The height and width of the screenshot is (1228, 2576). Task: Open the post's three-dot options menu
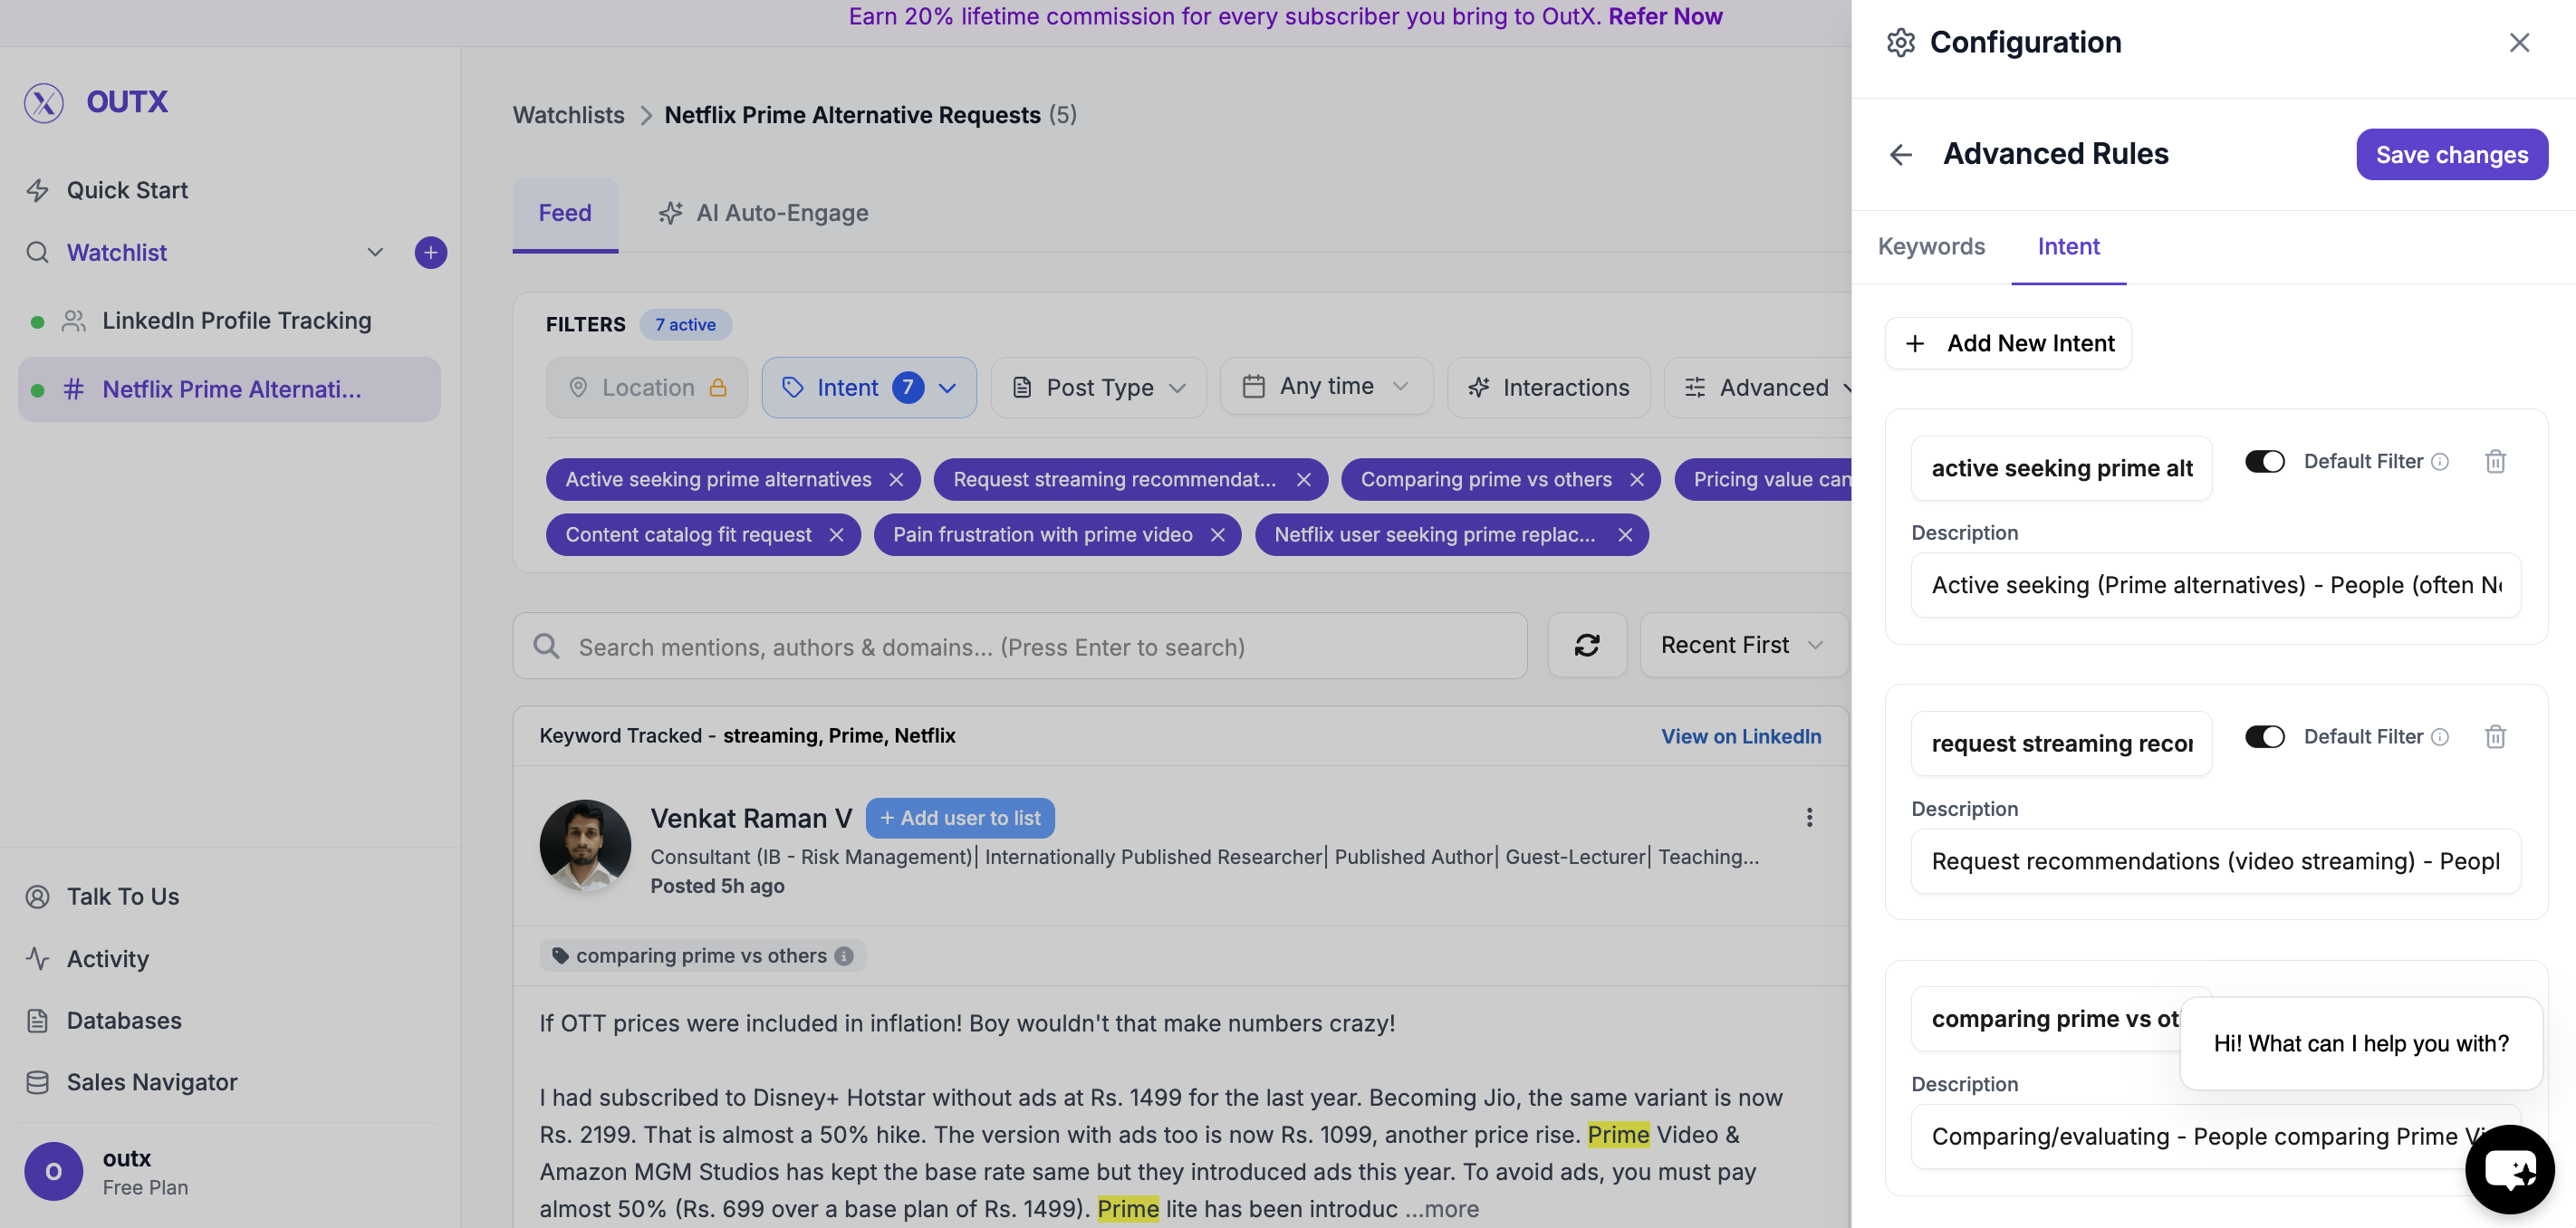point(1808,818)
